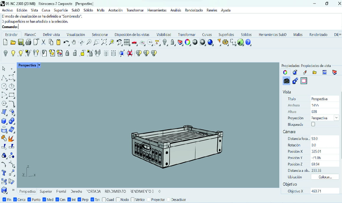Switch to the PORTADA layout tab
The width and height of the screenshot is (342, 203).
pos(93,191)
